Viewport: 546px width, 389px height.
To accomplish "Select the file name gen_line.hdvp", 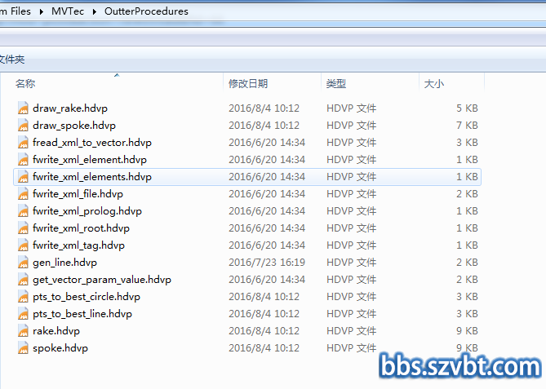I will click(64, 263).
